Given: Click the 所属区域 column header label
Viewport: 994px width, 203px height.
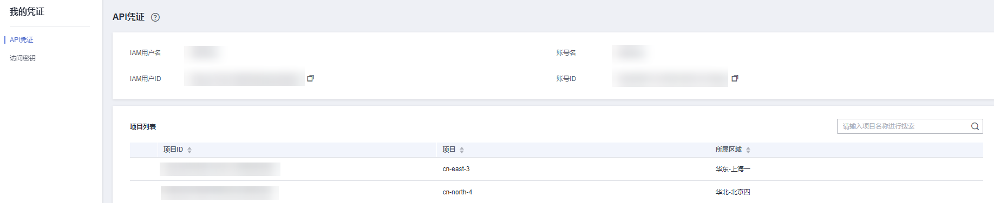Looking at the screenshot, I should [728, 150].
